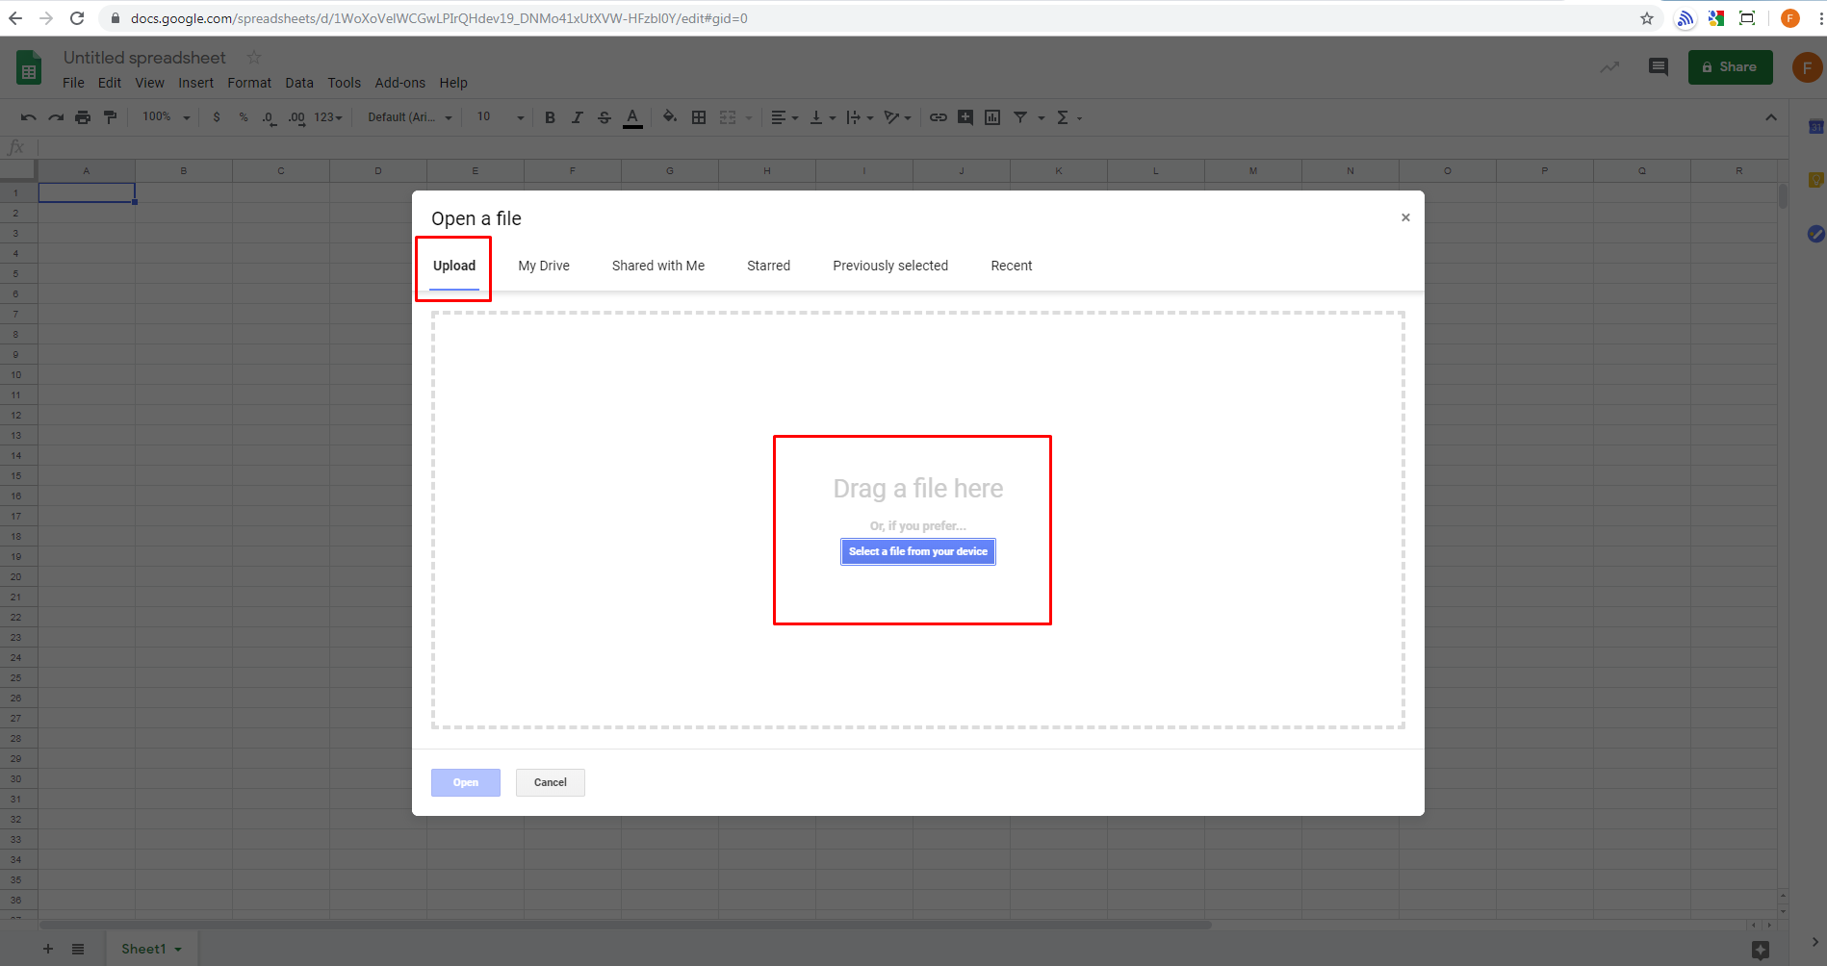1827x966 pixels.
Task: Expand the Default font family dropdown
Action: (409, 117)
